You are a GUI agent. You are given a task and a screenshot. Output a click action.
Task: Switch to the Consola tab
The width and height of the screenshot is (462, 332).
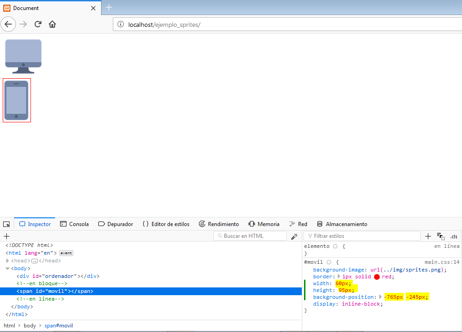(75, 224)
